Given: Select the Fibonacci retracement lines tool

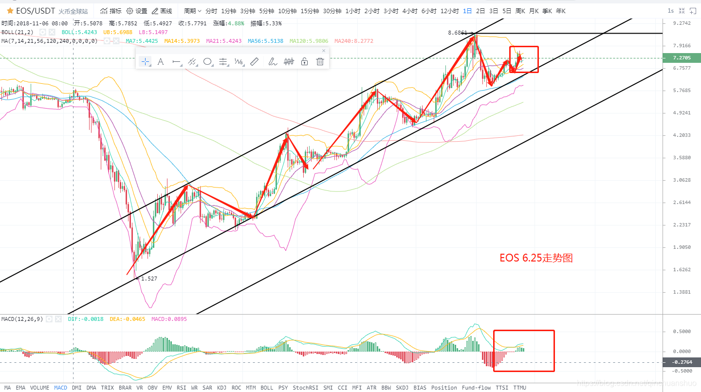Looking at the screenshot, I should pos(223,61).
